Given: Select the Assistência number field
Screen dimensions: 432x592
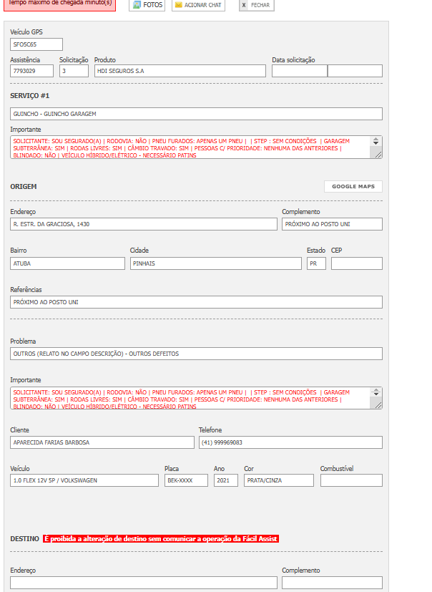Looking at the screenshot, I should click(x=32, y=71).
